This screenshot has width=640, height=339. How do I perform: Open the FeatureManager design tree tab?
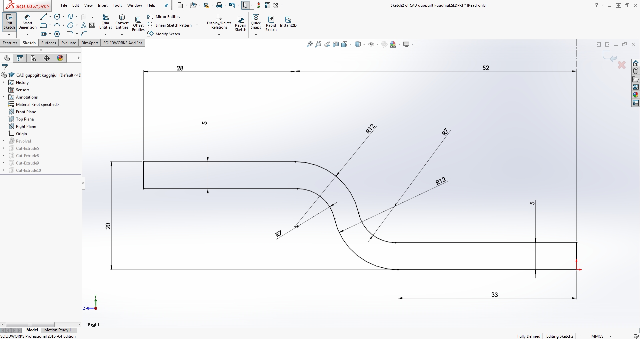click(x=7, y=58)
